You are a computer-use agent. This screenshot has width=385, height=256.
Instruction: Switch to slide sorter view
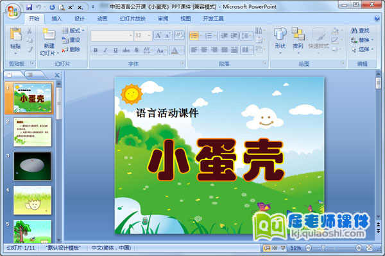(275, 248)
